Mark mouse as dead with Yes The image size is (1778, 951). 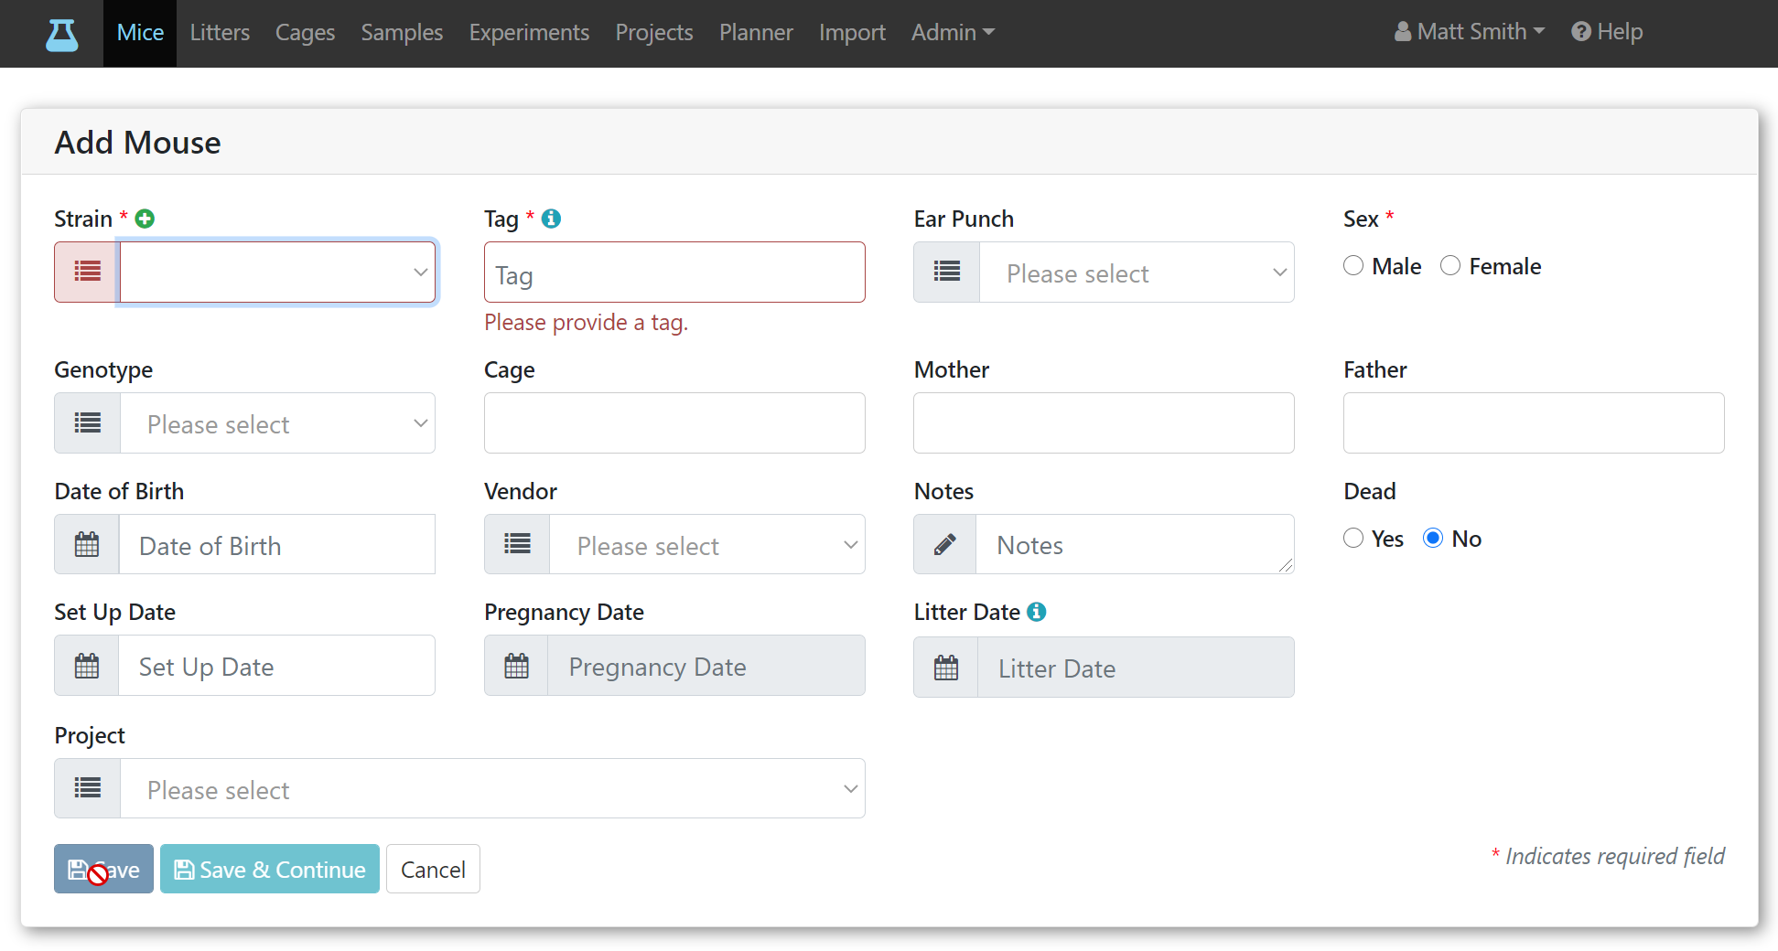point(1353,538)
